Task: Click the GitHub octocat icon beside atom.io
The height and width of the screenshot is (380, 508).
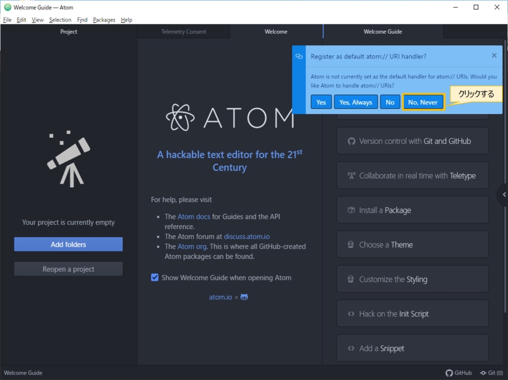Action: pos(244,297)
